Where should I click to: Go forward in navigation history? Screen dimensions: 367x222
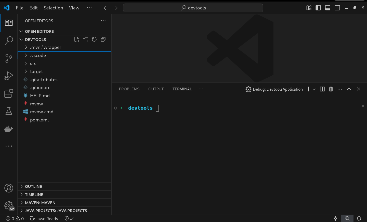click(x=115, y=8)
